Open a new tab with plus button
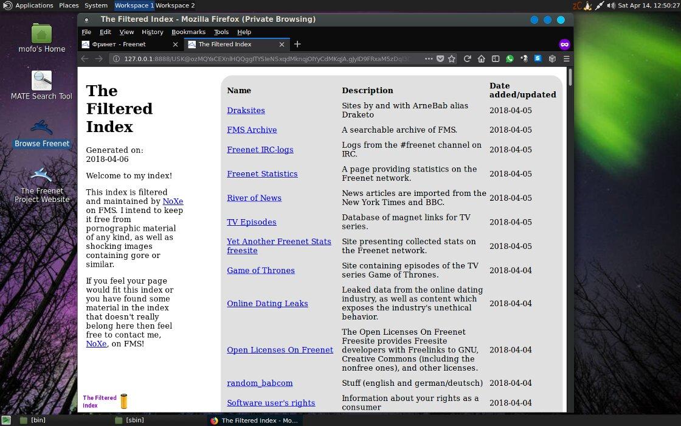 [x=297, y=44]
